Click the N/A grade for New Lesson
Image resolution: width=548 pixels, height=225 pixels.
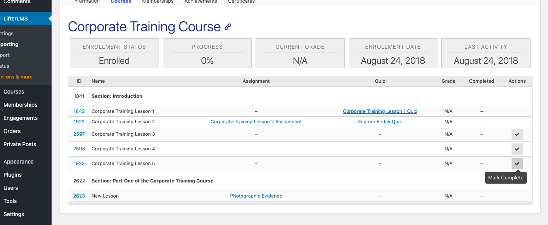point(448,196)
